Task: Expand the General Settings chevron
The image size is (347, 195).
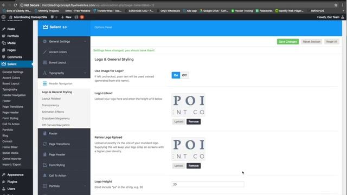Action: coord(85,41)
